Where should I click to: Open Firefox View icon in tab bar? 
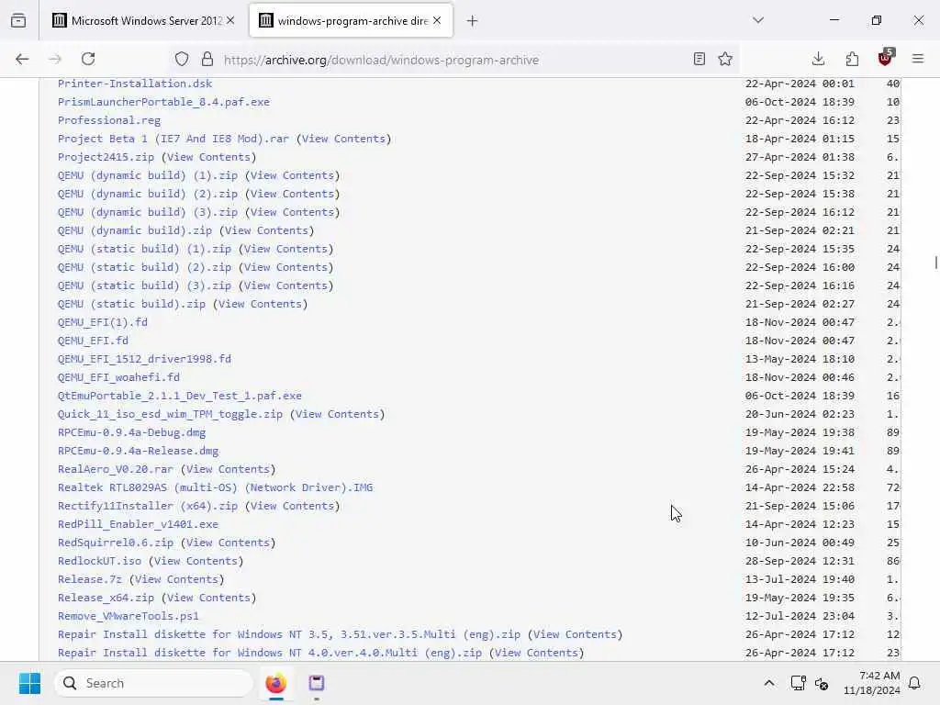(x=18, y=21)
